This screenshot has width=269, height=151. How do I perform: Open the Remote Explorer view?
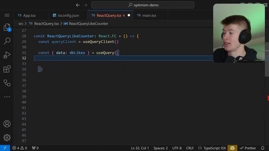(7, 83)
